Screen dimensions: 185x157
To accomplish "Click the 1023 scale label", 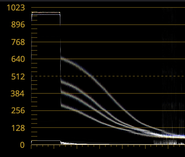I will pyautogui.click(x=16, y=8).
